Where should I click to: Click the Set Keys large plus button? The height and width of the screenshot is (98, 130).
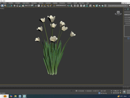click(124, 92)
